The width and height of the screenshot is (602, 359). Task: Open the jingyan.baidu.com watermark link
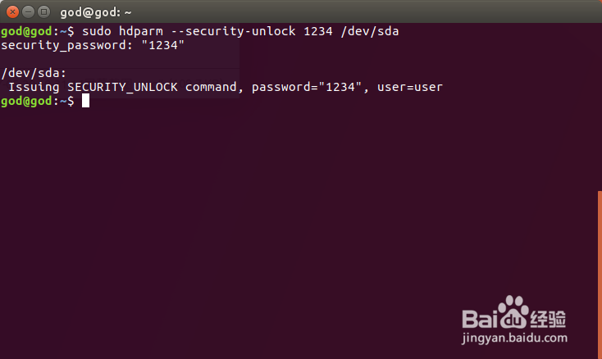tap(514, 339)
